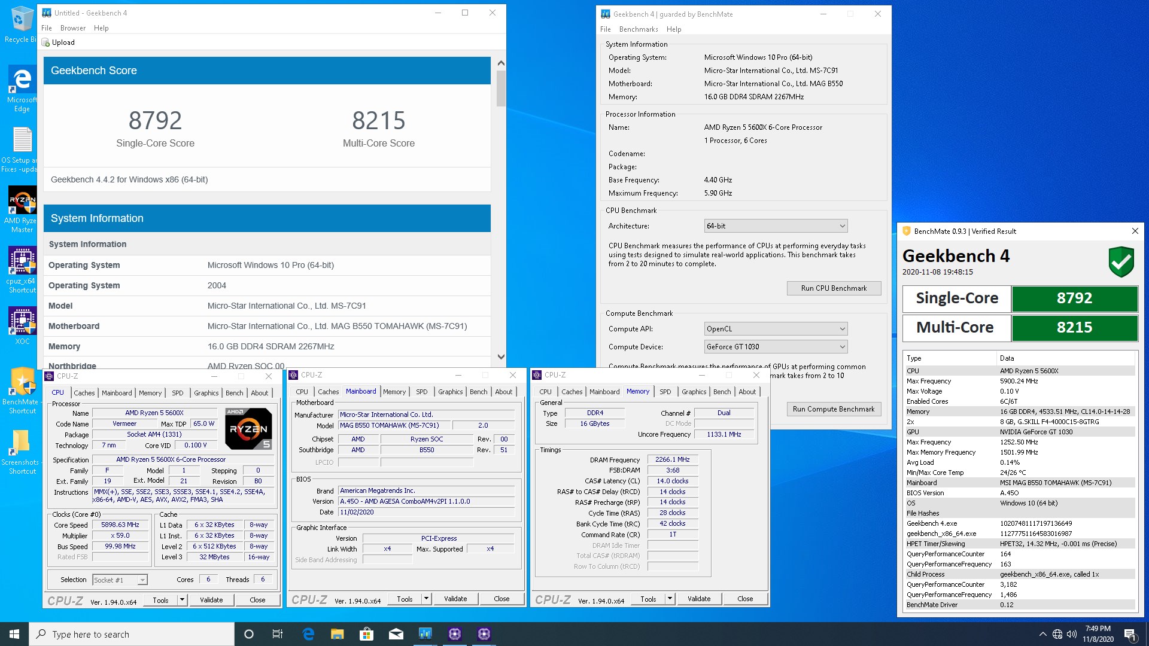Switch to Caches tab in left CPU-Z
Image resolution: width=1149 pixels, height=646 pixels.
(x=84, y=393)
